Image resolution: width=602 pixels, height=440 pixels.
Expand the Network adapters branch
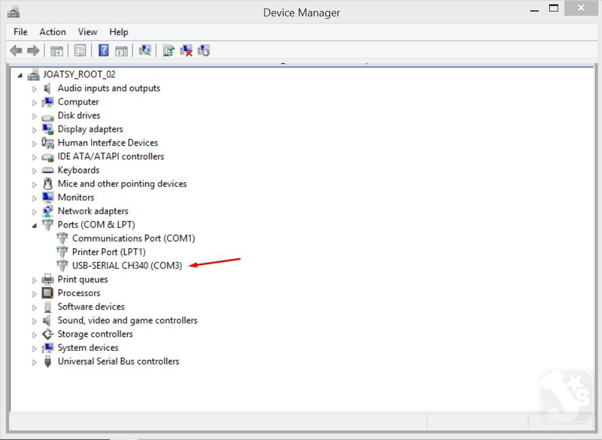(x=34, y=212)
